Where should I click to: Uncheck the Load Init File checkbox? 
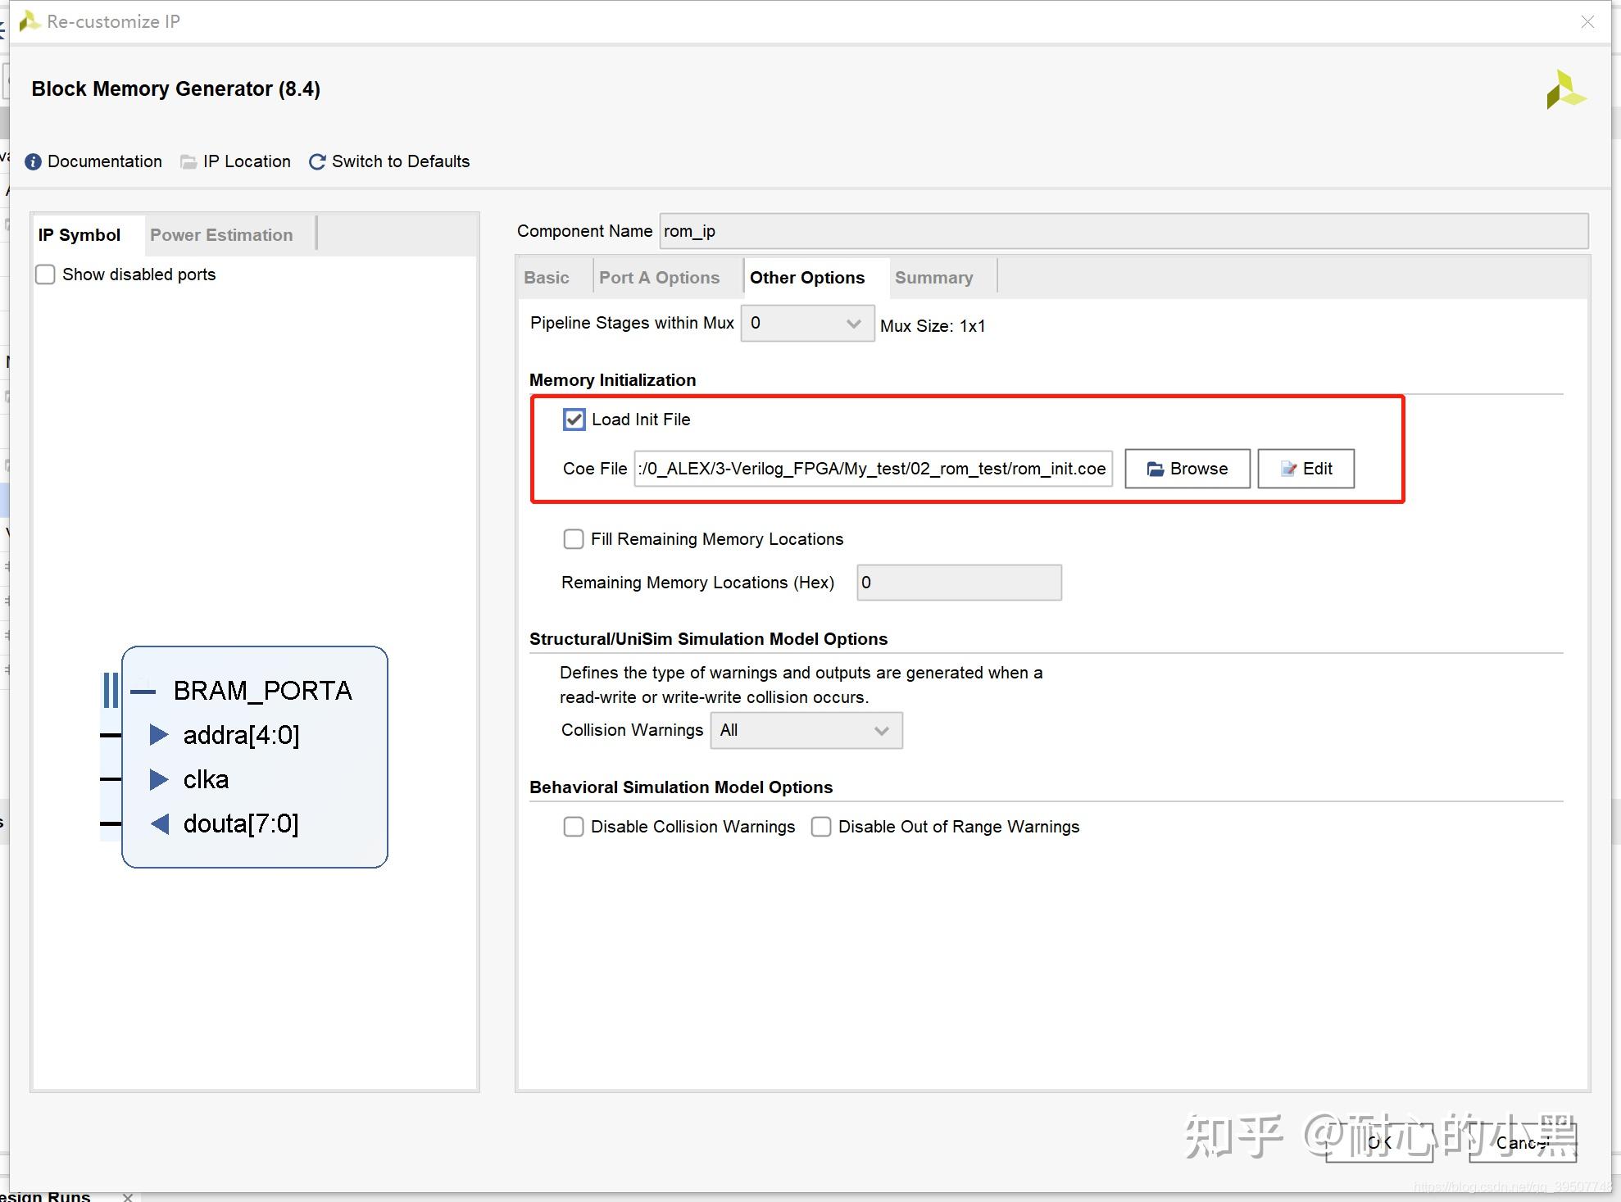pos(574,420)
